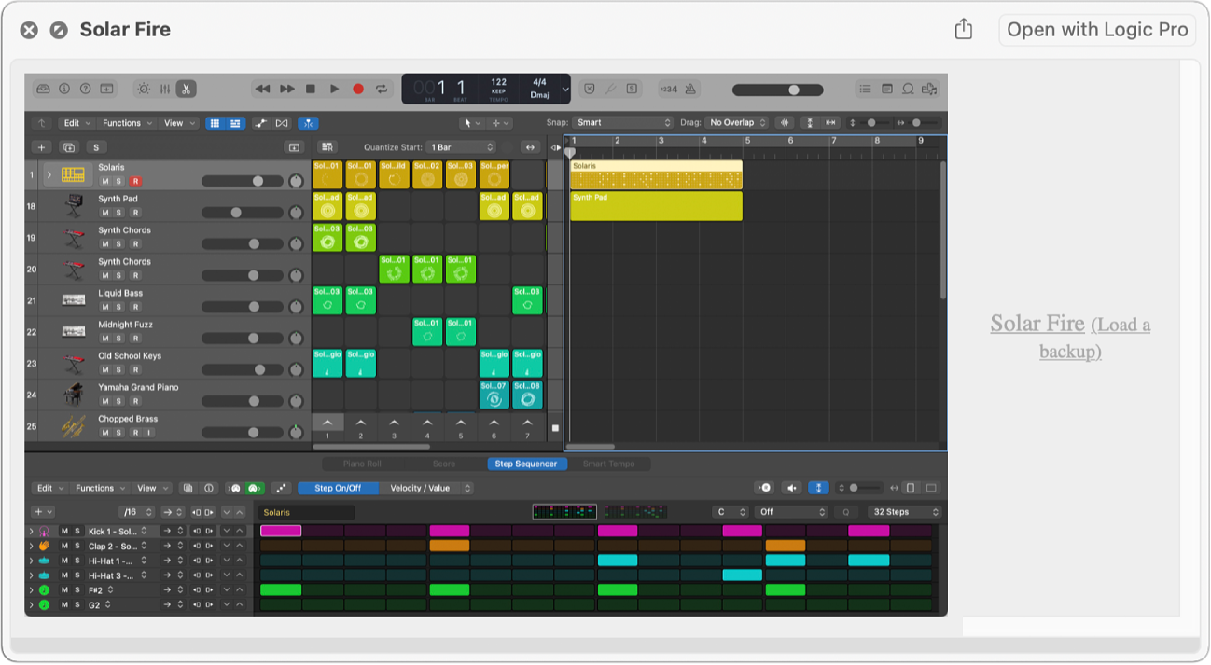Click the Record button in the transport
The height and width of the screenshot is (665, 1211).
(x=358, y=89)
